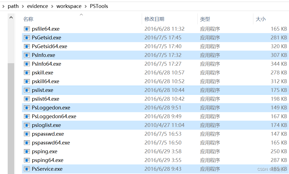
Task: Click the psloglist.exe file icon
Action: tap(27, 125)
